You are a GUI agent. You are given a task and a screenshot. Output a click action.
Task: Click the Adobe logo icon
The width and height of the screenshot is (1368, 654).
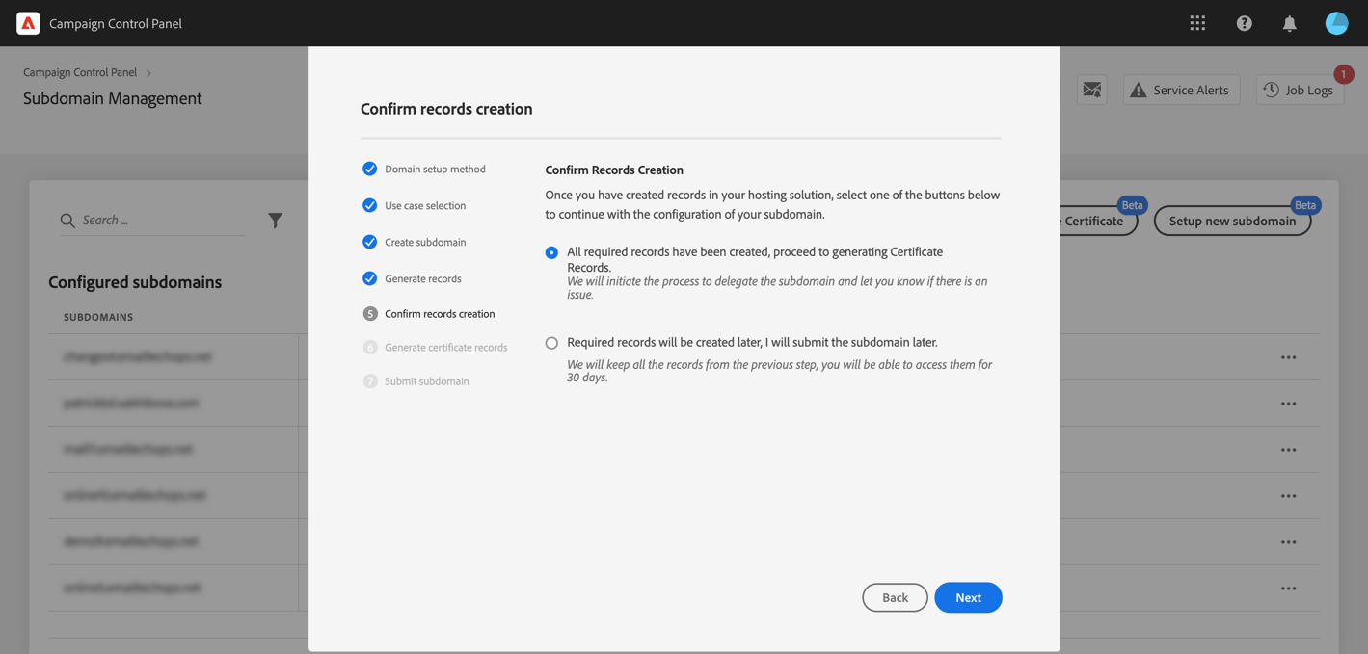coord(28,23)
